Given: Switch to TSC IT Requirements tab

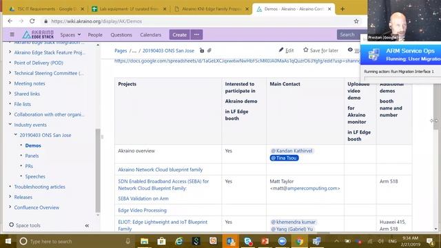Looking at the screenshot, I should tap(46, 9).
